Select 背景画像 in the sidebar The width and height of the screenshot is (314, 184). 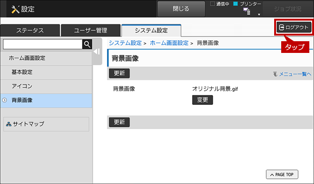pos(46,100)
